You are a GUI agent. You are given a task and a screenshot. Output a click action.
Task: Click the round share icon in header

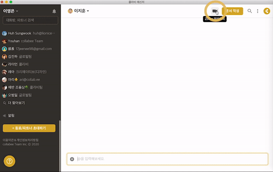[267, 11]
